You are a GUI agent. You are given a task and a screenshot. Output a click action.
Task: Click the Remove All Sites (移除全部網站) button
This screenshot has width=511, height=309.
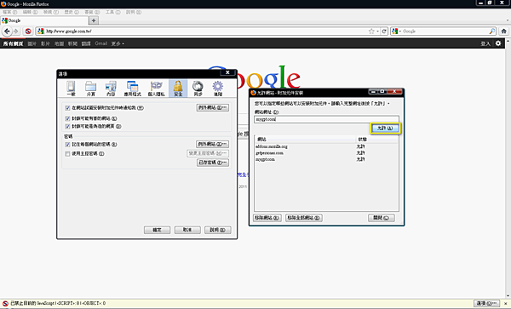pyautogui.click(x=304, y=218)
